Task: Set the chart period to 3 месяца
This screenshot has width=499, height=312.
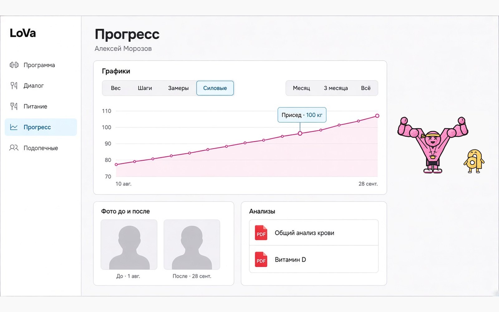Action: 336,88
